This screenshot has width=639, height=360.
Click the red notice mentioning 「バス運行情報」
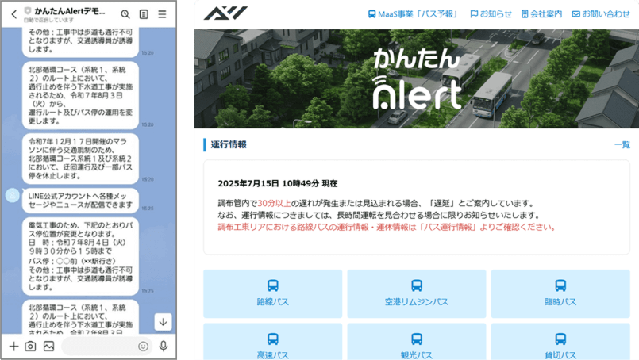pos(387,228)
